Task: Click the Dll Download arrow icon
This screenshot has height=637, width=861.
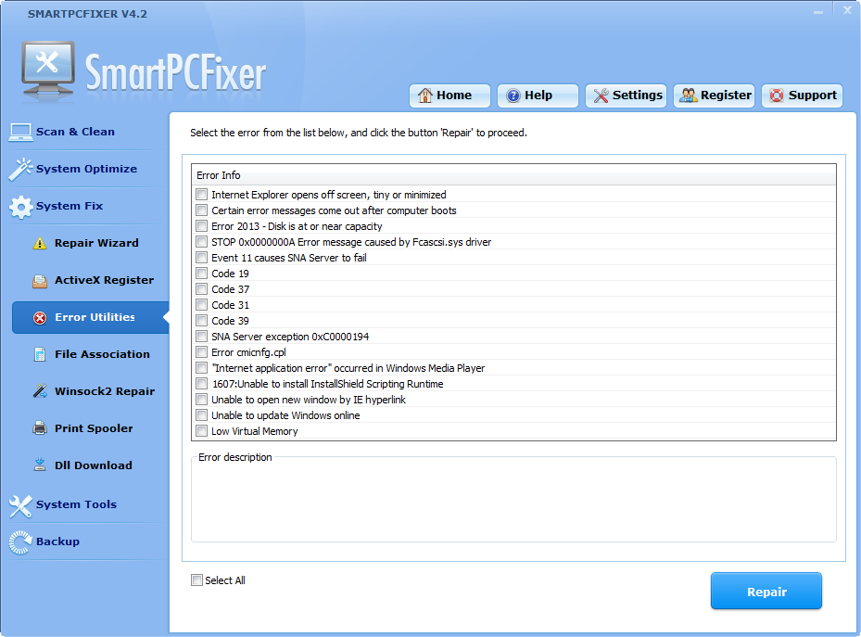Action: point(40,465)
